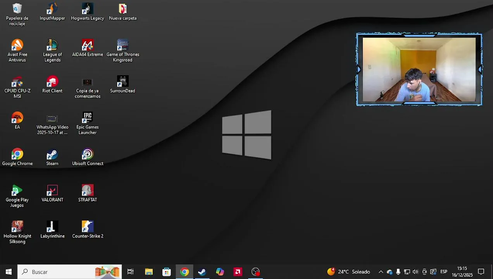Select the Google Chrome desktop shortcut
Viewport: 493px width, 279px height.
point(17,157)
